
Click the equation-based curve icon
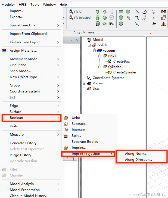tap(144, 18)
